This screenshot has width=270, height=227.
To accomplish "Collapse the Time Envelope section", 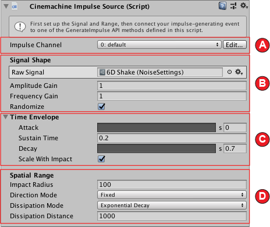I will point(6,117).
